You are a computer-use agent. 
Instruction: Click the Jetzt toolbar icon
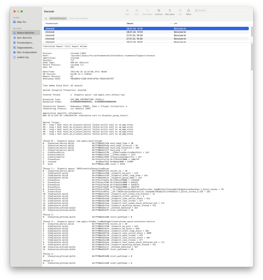click(x=137, y=11)
